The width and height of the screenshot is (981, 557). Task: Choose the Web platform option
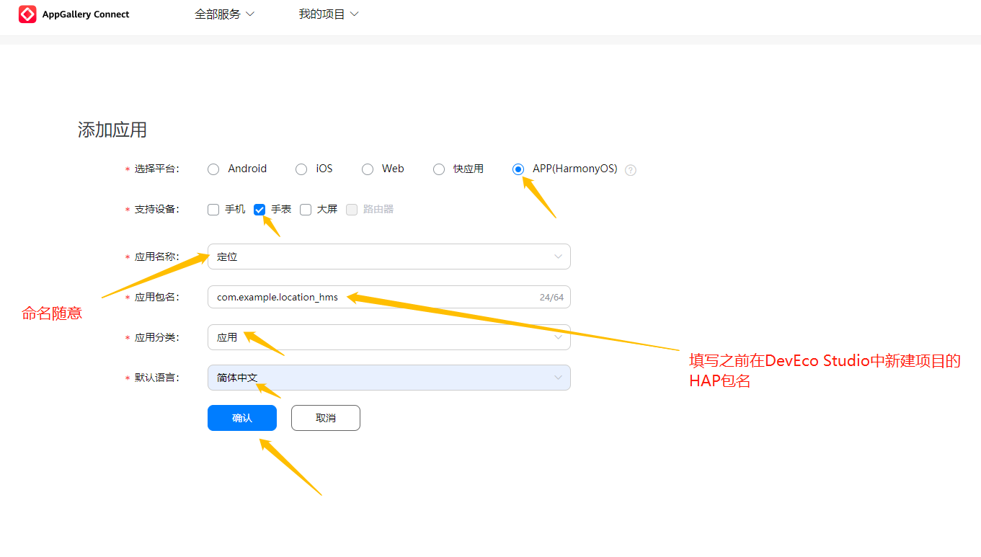pyautogui.click(x=368, y=169)
